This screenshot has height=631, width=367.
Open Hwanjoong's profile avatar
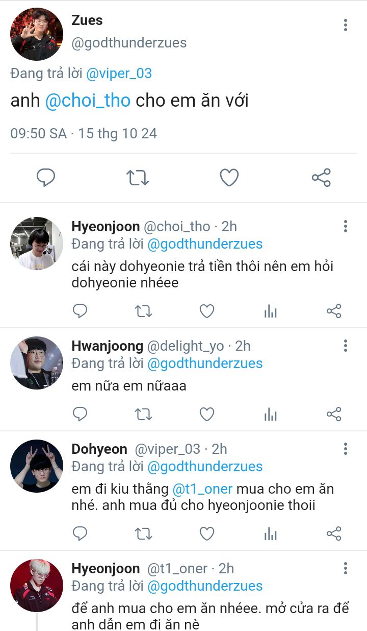37,363
